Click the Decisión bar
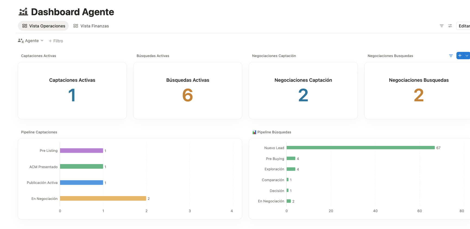Viewport: 470px width, 229px height. [288, 190]
